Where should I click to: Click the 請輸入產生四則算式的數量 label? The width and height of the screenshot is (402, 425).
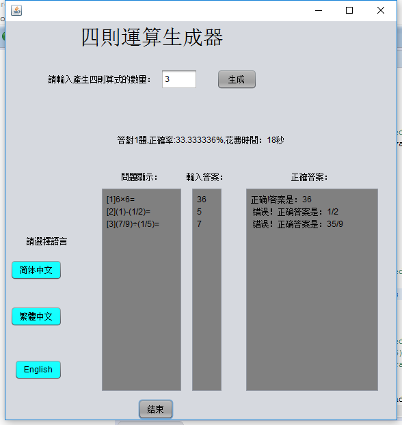pos(99,80)
